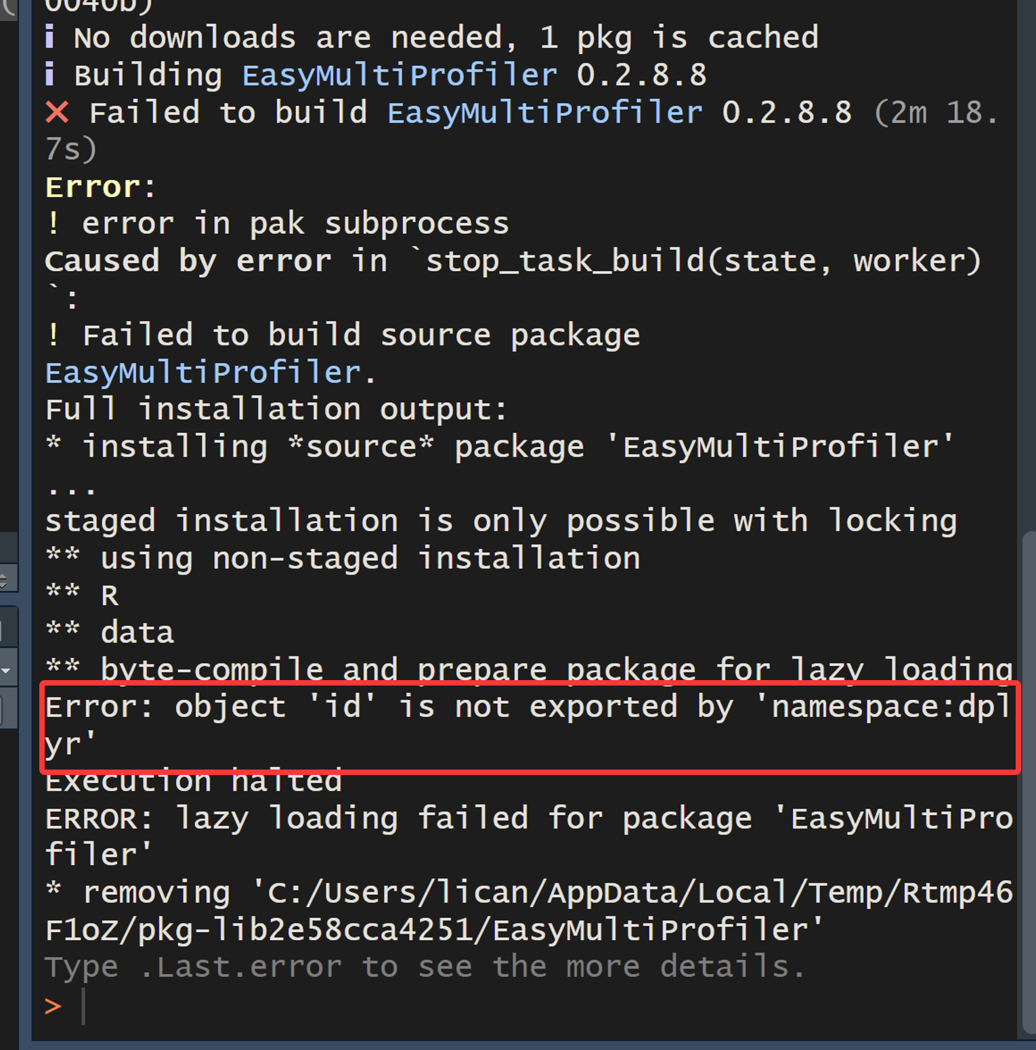The height and width of the screenshot is (1050, 1036).
Task: Click the red-boxed 'id' not exported error
Action: point(528,725)
